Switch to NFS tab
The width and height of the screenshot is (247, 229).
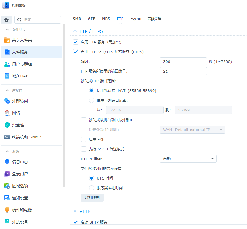tap(106, 19)
